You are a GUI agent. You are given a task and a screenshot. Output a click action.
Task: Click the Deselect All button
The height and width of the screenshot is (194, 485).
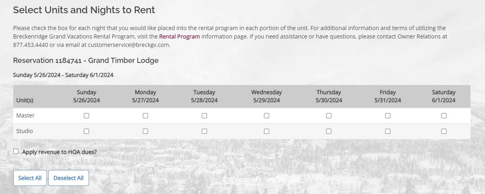coord(69,178)
